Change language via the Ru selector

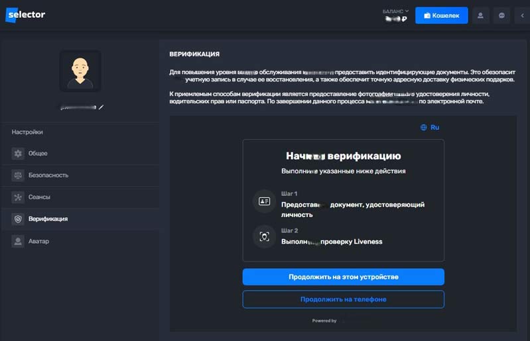pos(430,128)
